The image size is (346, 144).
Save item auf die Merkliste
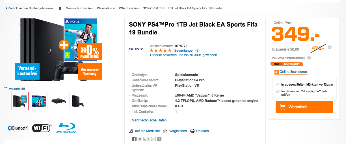pos(144,131)
